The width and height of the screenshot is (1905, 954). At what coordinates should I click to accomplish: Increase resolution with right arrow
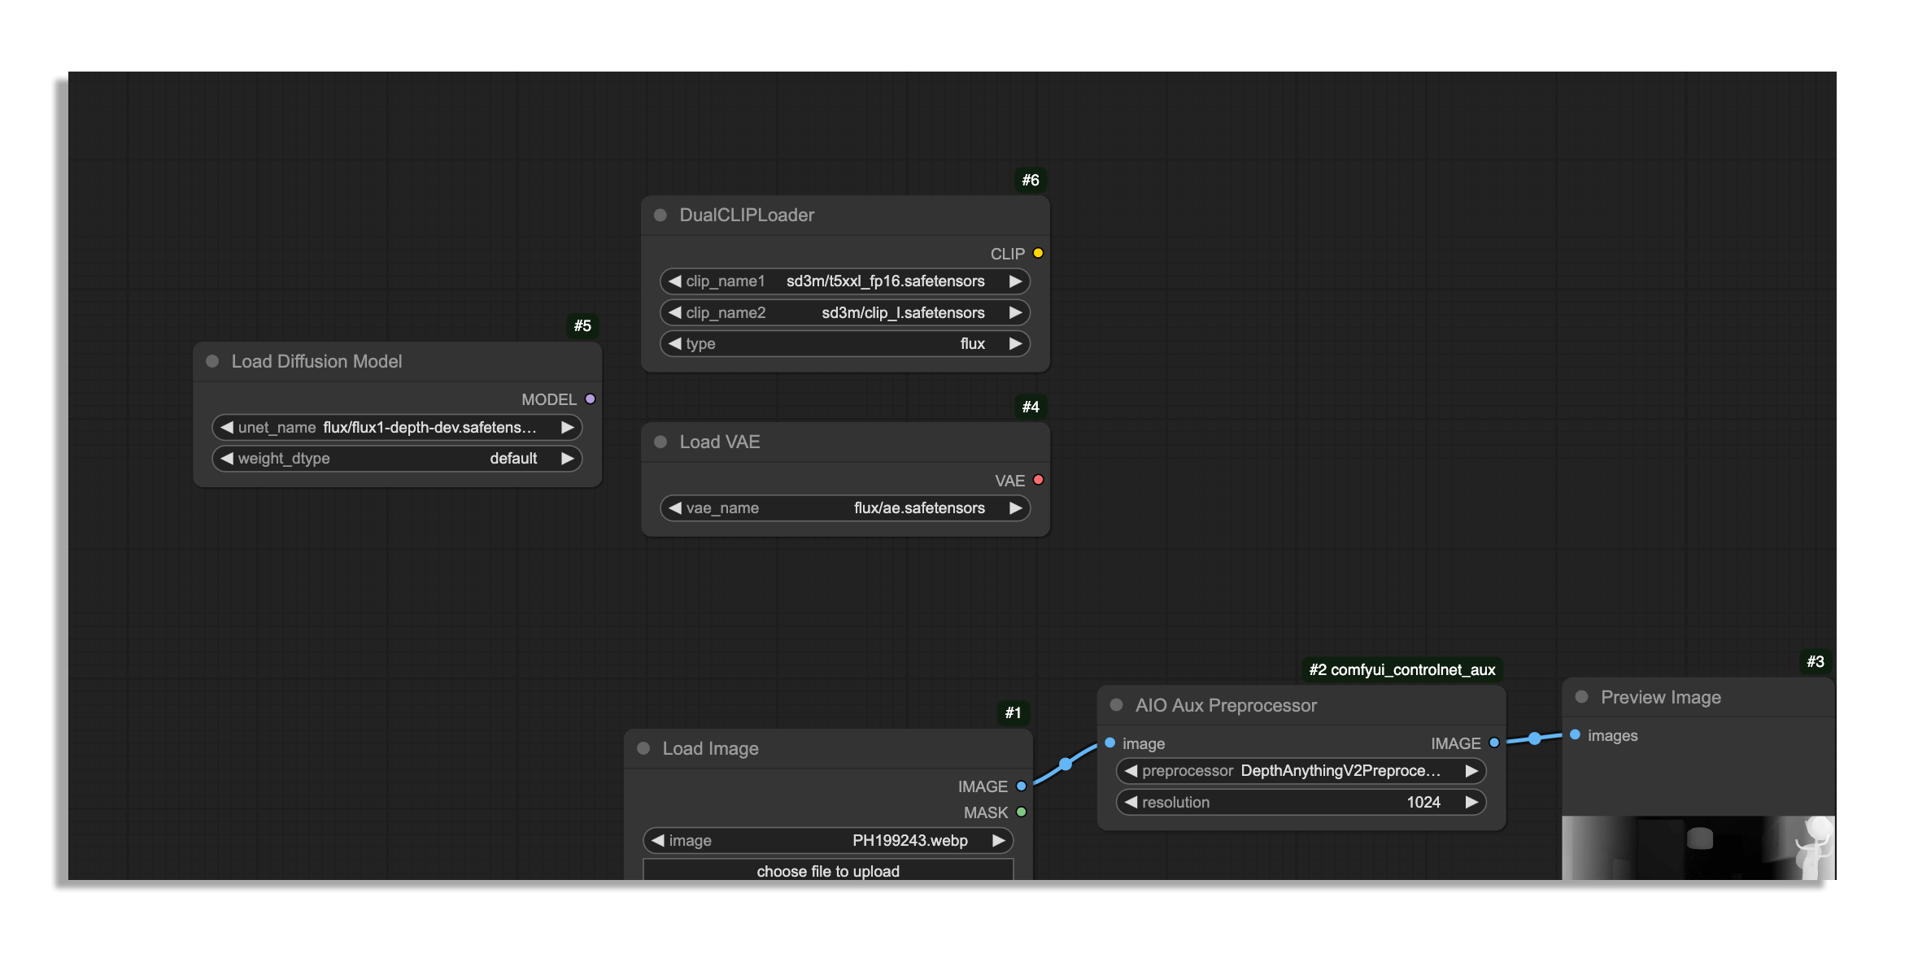tap(1471, 803)
